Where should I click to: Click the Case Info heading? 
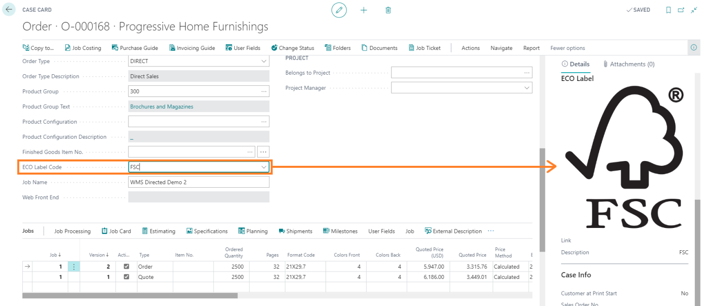click(x=576, y=274)
